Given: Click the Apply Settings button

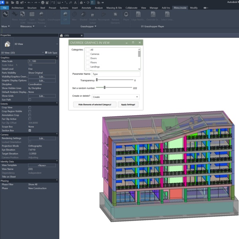Looking at the screenshot, I should click(x=128, y=104).
